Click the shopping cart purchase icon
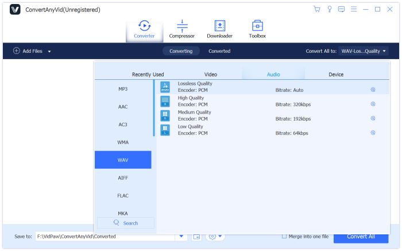This screenshot has width=402, height=251. [316, 9]
